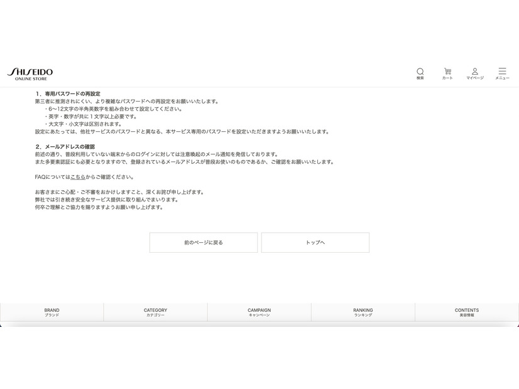Open the shopping cart (カート) icon

447,72
